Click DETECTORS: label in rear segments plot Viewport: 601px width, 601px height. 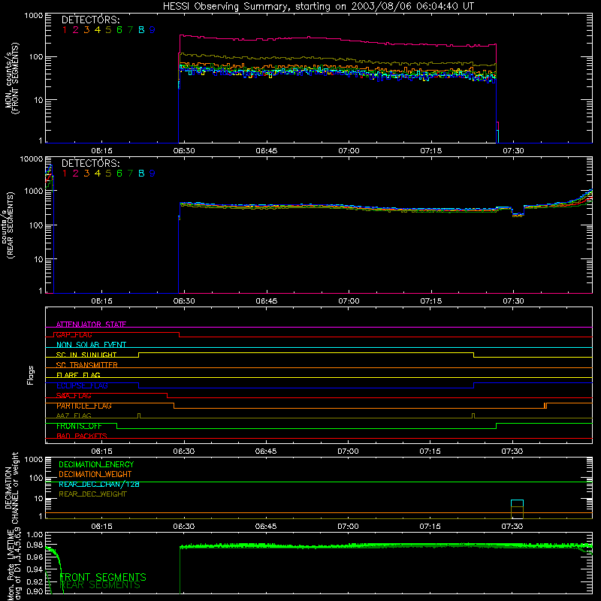tap(90, 164)
